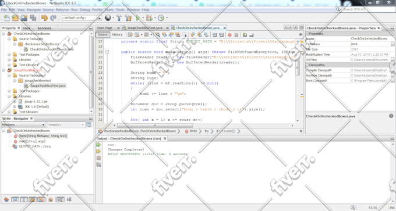
Task: Click the Show Inherited Members icon in Navigator
Action: point(6,199)
